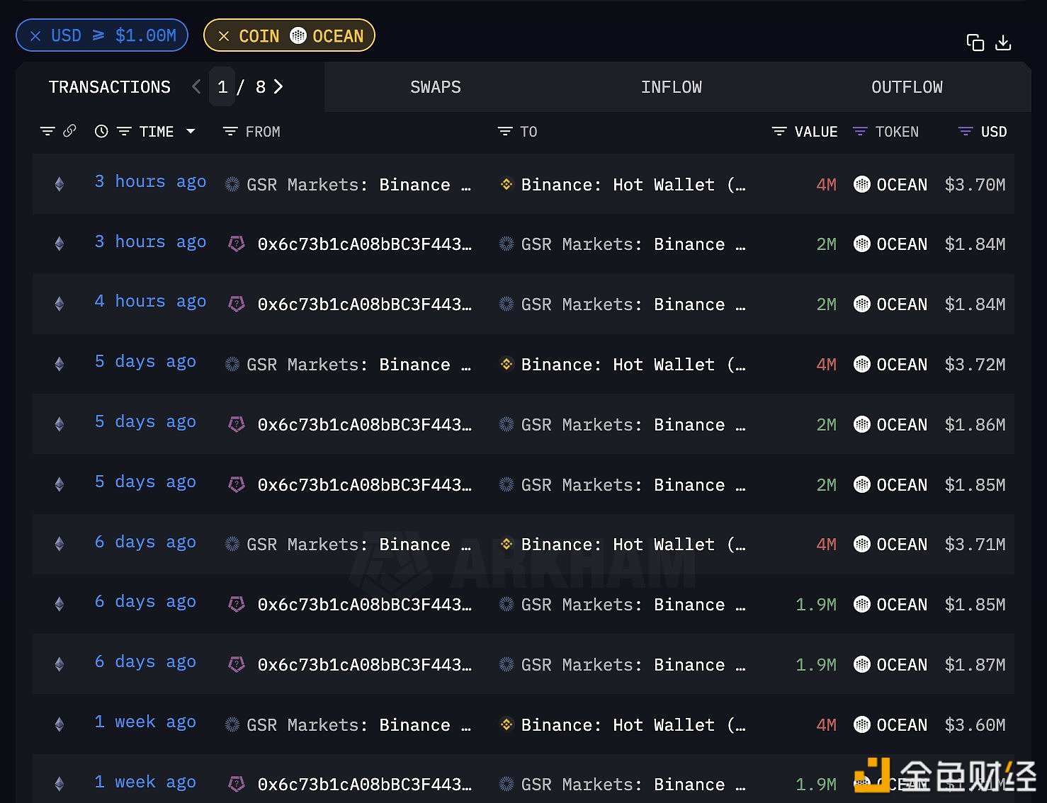The height and width of the screenshot is (803, 1047).
Task: Click the clock icon beside TIME
Action: pyautogui.click(x=101, y=131)
